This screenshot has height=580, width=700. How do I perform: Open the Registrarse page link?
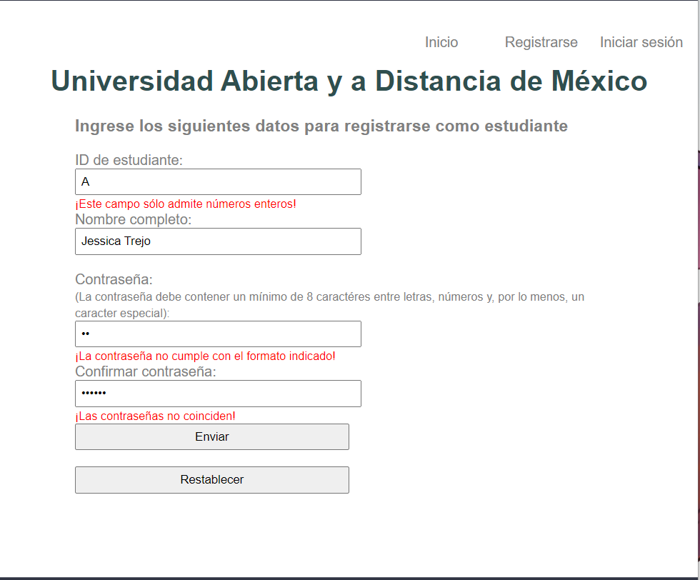tap(541, 42)
